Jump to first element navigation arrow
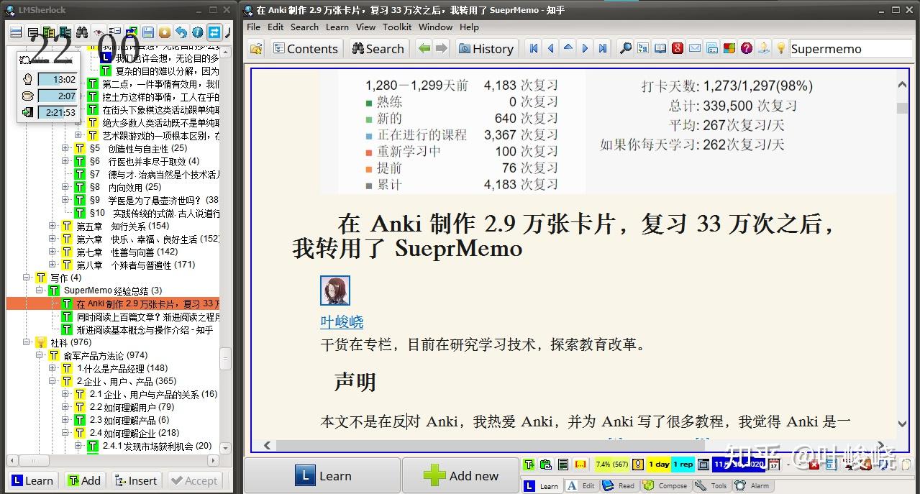Image resolution: width=920 pixels, height=494 pixels. click(534, 48)
